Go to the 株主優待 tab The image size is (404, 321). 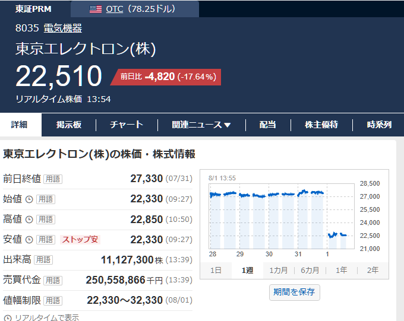pyautogui.click(x=321, y=125)
